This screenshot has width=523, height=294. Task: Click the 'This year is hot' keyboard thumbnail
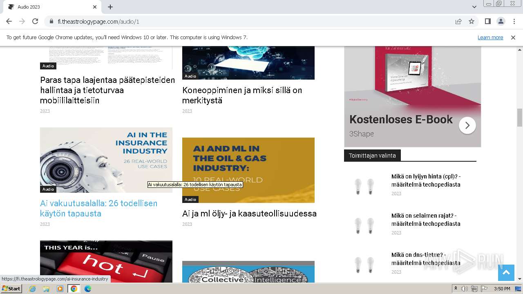106,261
